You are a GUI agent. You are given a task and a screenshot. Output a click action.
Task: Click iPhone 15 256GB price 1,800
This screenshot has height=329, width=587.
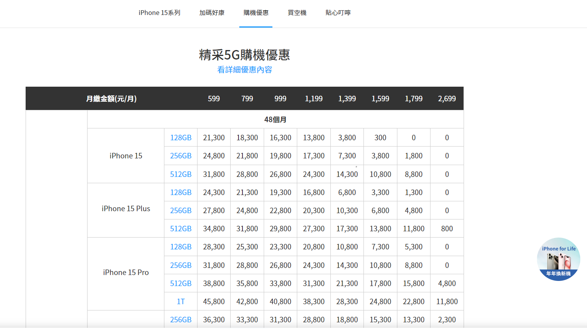(x=414, y=156)
